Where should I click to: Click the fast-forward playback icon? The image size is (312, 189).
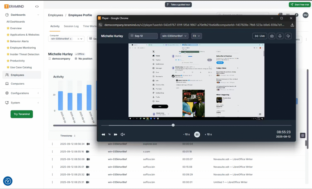[x=115, y=135]
